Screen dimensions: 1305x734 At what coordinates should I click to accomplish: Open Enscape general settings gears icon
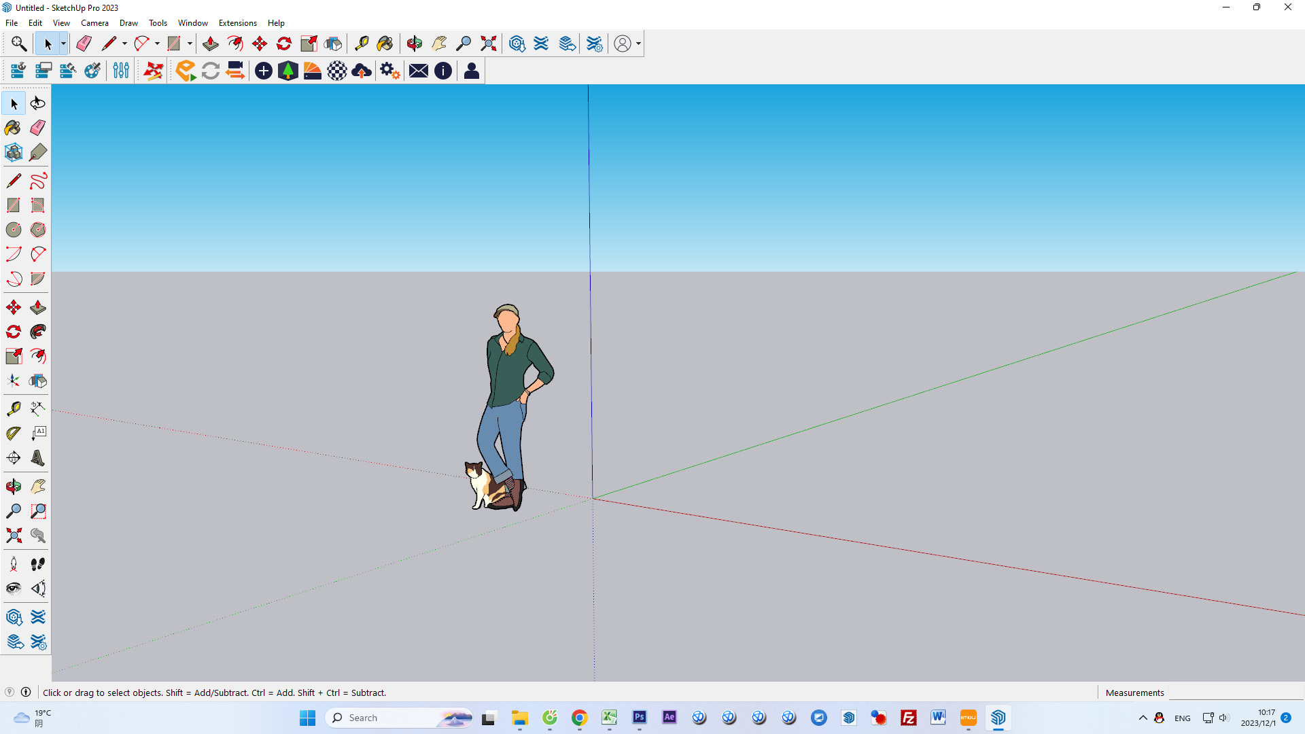click(x=389, y=71)
